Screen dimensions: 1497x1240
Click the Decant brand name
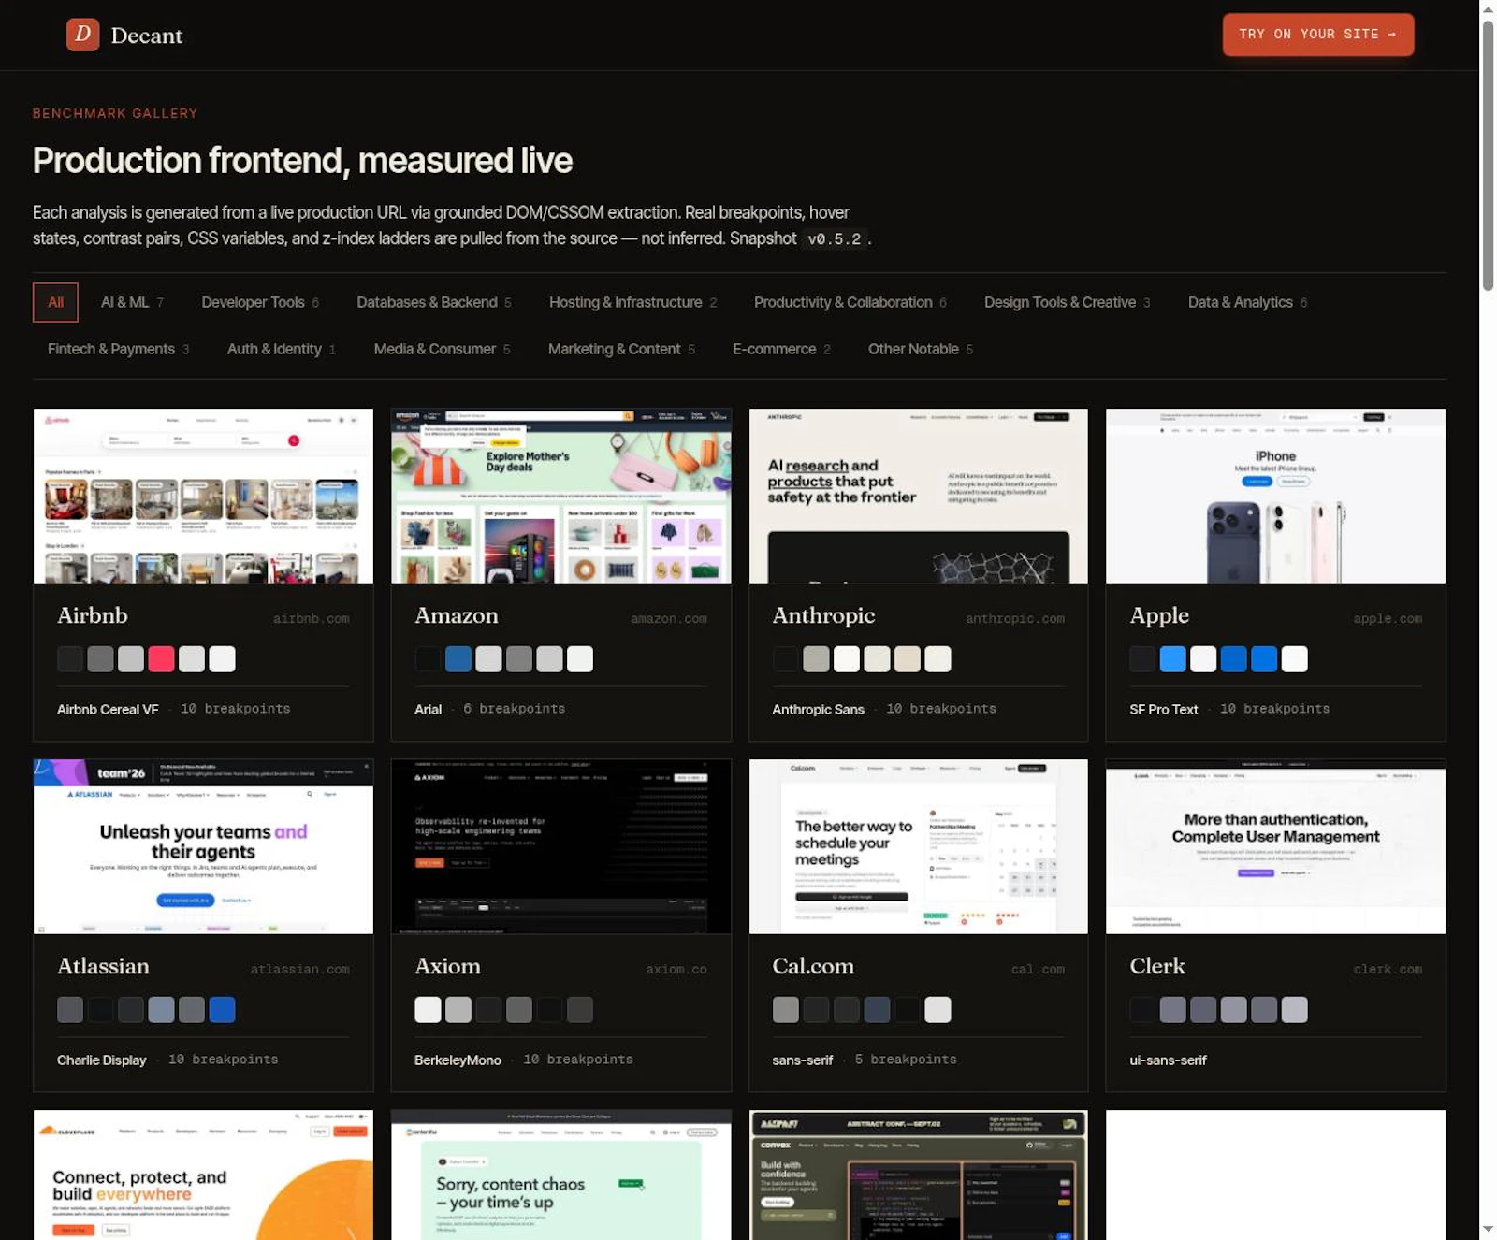point(147,36)
